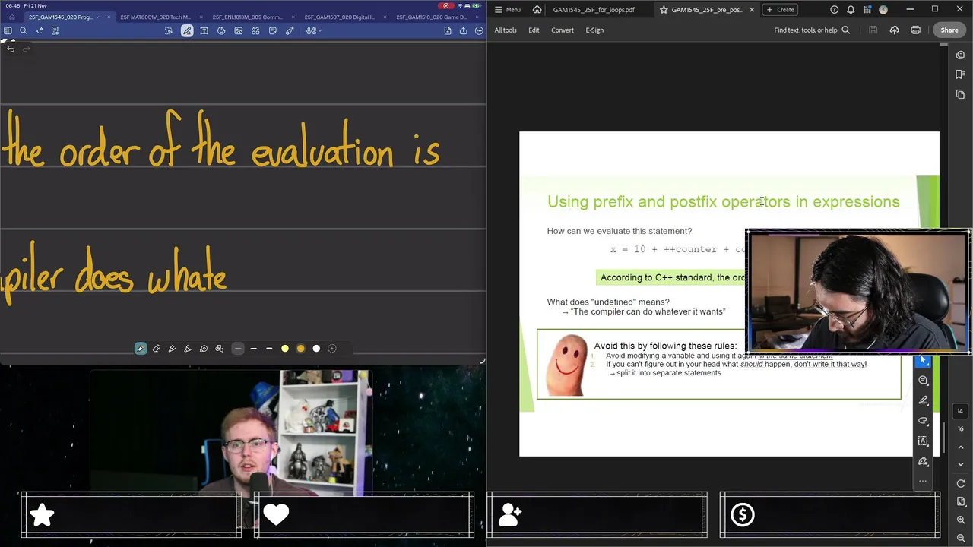Screen dimensions: 973x547
Task: Select the pen tool in notes top toolbar
Action: pyautogui.click(x=187, y=30)
